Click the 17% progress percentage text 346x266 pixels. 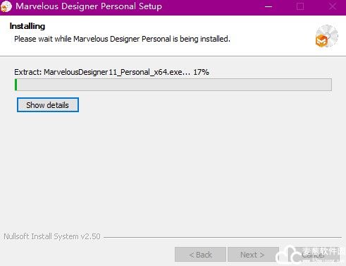201,72
